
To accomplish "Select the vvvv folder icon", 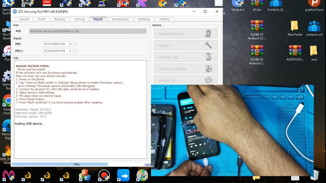I will pyautogui.click(x=314, y=53).
